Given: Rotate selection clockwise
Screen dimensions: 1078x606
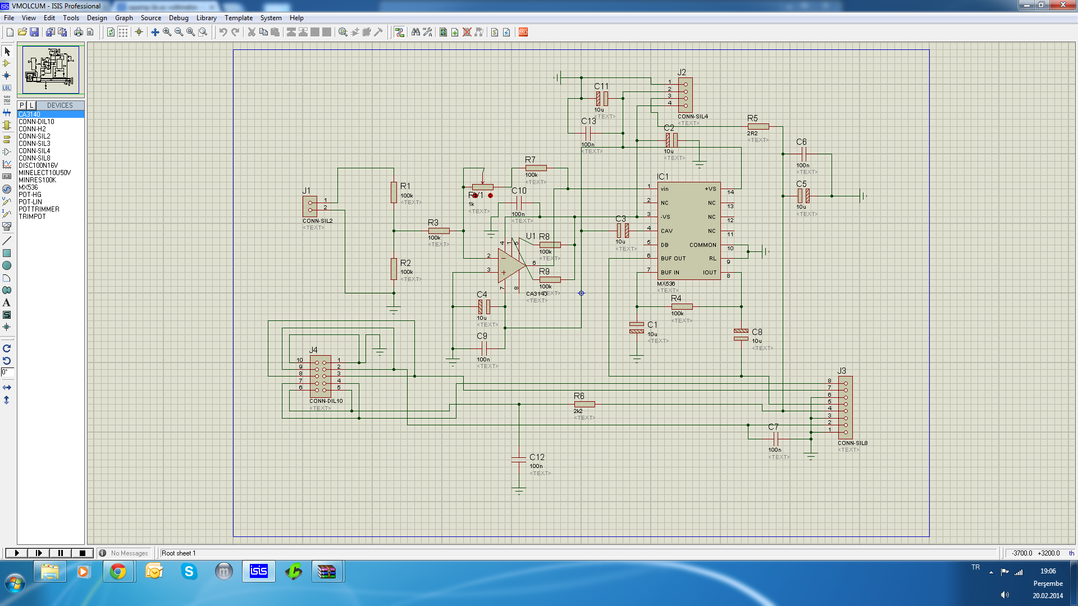Looking at the screenshot, I should (x=7, y=348).
